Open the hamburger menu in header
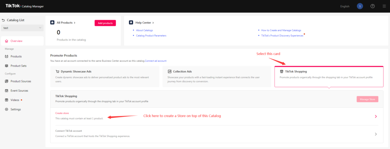Image resolution: width=390 pixels, height=149 pixels. pyautogui.click(x=384, y=6)
